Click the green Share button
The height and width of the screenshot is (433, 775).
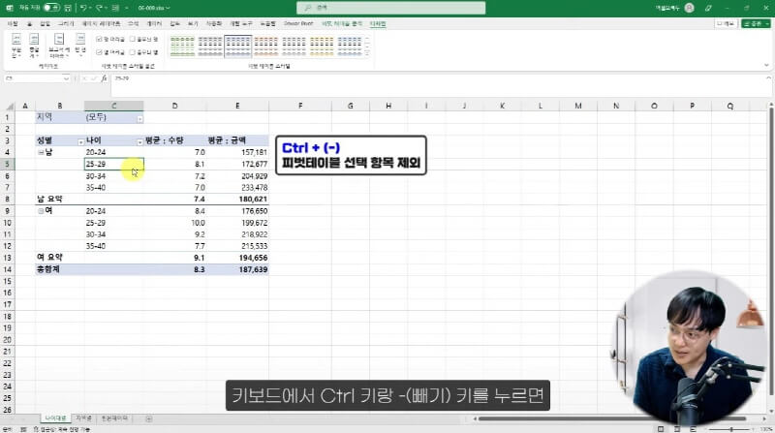pyautogui.click(x=756, y=23)
